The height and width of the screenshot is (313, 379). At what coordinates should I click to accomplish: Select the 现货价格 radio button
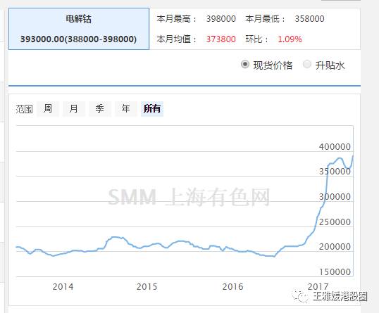click(x=245, y=65)
